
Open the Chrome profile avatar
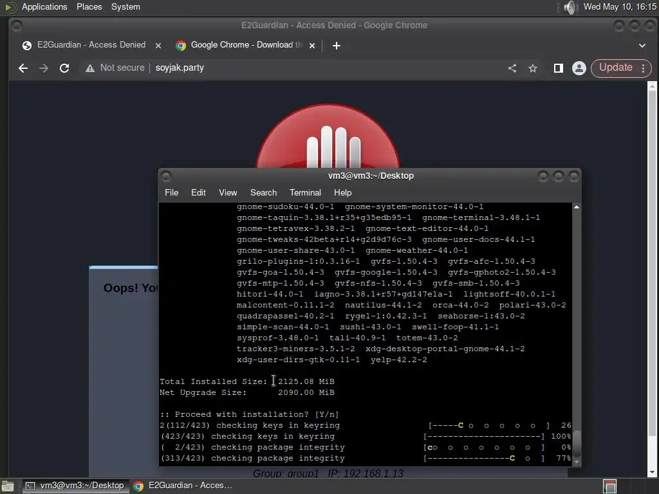[579, 68]
